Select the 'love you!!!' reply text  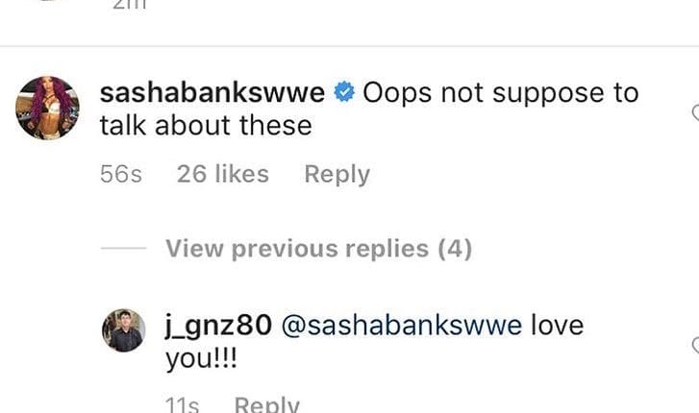coord(374,342)
